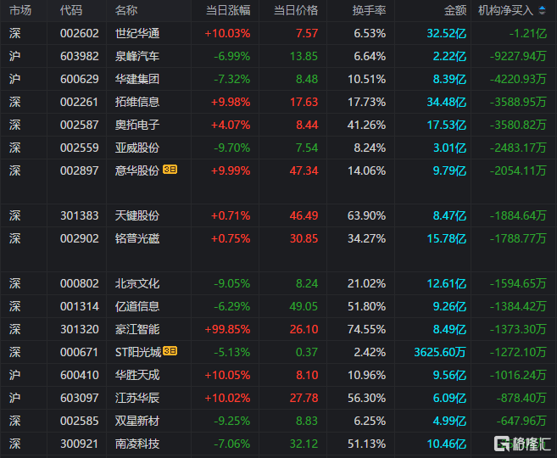Open stock 世纪华通
The width and height of the screenshot is (557, 458).
tap(137, 33)
